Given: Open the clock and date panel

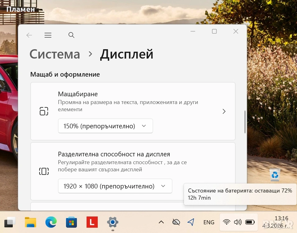Looking at the screenshot, I should pos(281,222).
